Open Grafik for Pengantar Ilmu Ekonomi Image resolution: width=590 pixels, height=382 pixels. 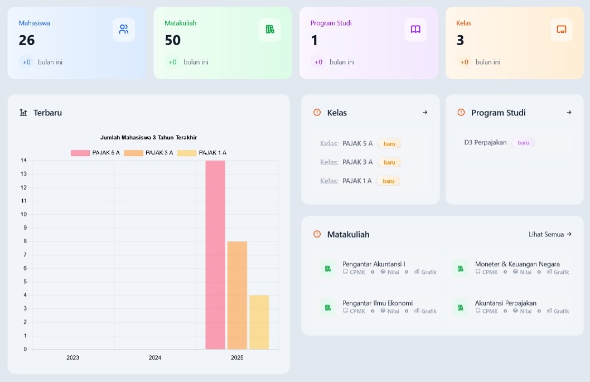coord(425,311)
